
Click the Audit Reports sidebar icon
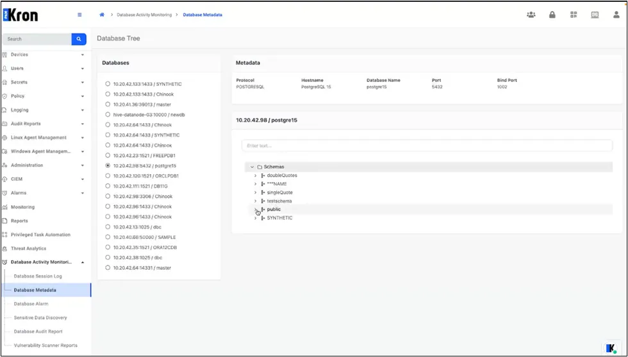pos(5,124)
